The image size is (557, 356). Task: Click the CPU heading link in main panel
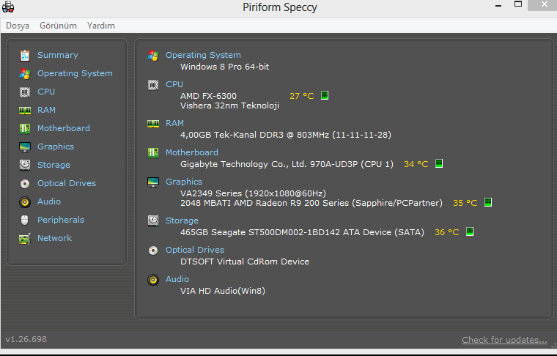click(x=174, y=84)
